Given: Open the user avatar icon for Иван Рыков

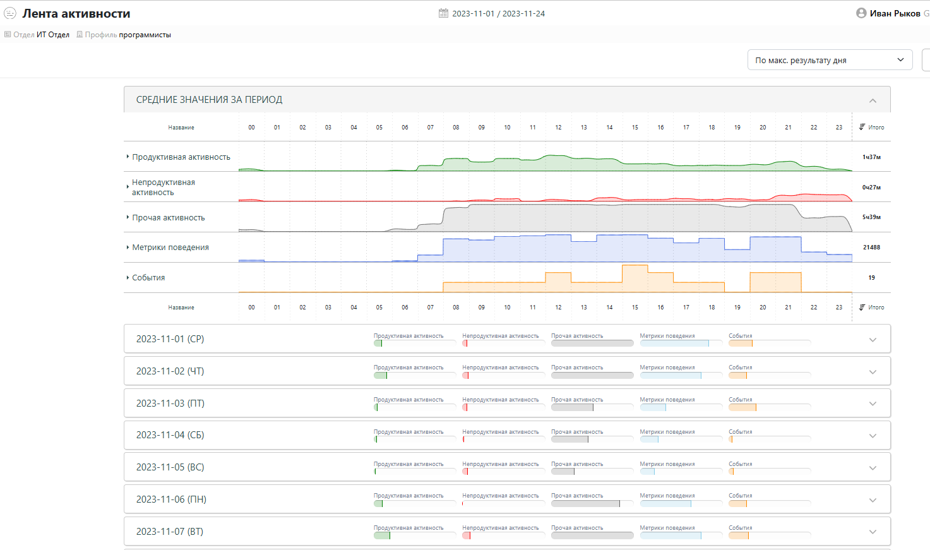Looking at the screenshot, I should (x=861, y=13).
